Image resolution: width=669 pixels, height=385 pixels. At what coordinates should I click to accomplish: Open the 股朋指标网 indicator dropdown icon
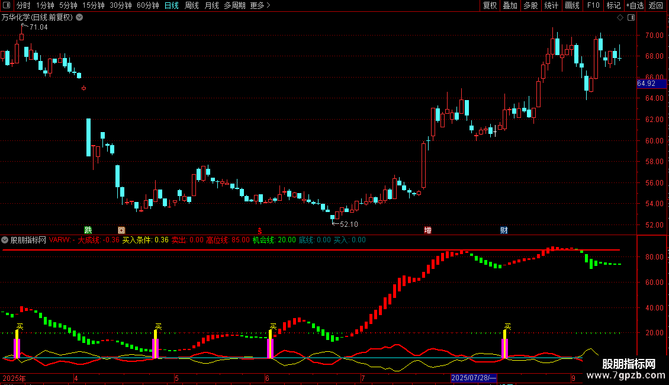pyautogui.click(x=5, y=240)
